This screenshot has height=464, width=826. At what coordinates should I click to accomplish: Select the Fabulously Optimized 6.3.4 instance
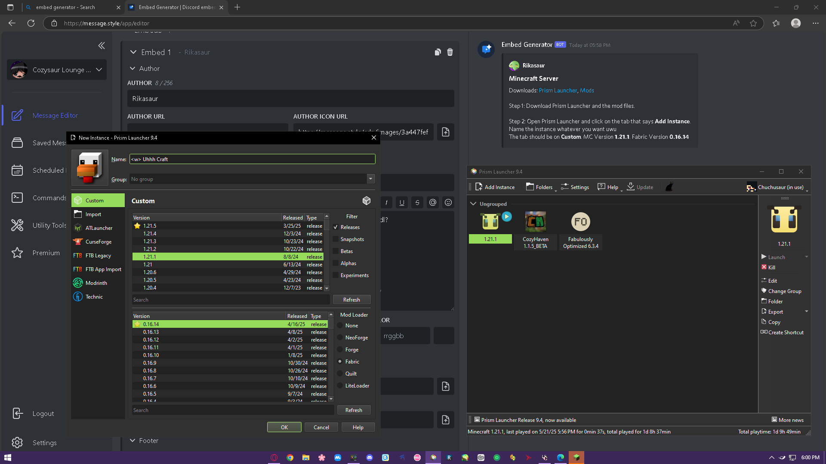[x=580, y=230]
